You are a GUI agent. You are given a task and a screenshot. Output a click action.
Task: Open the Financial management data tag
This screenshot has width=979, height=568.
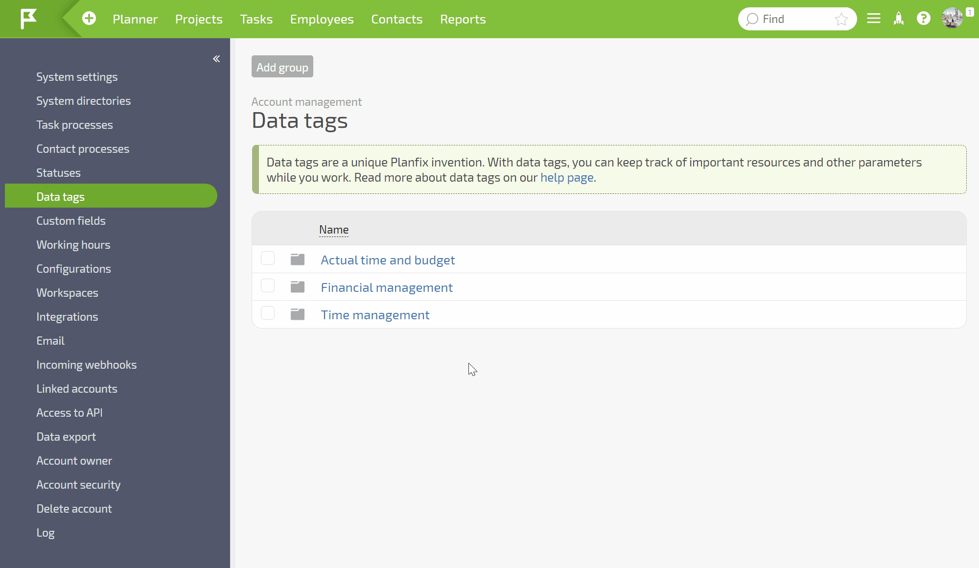click(386, 287)
